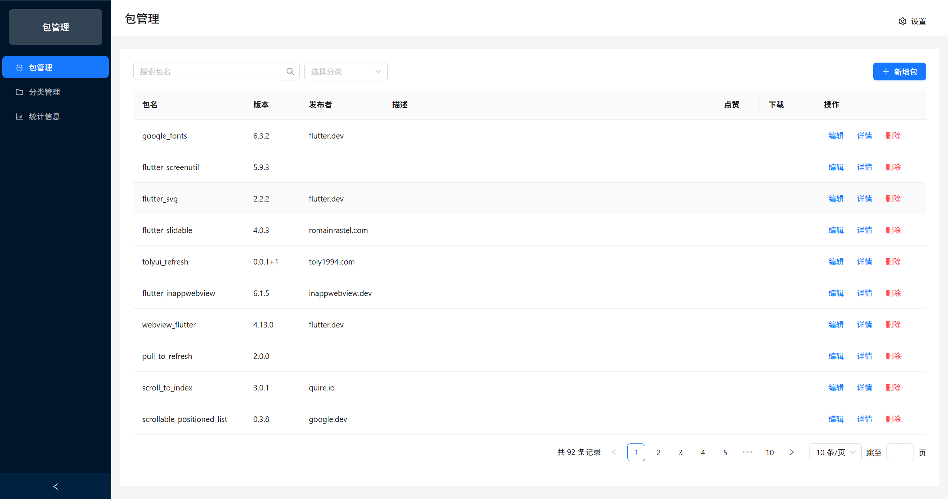Go to next page arrow
948x499 pixels.
(x=792, y=452)
